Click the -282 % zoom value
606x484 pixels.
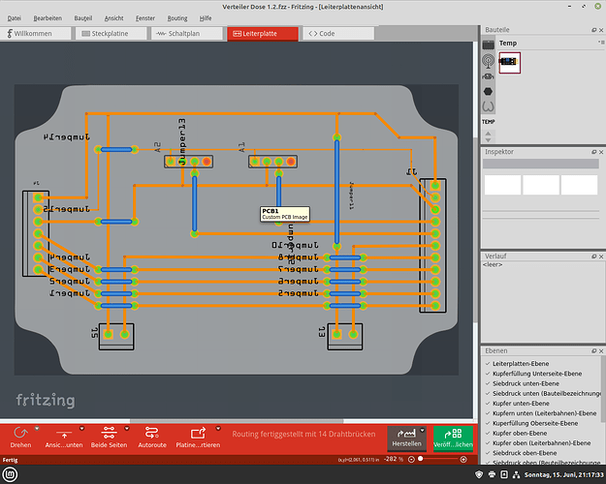pos(394,459)
